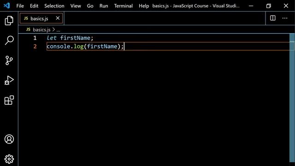Open the Manage gear menu
The width and height of the screenshot is (295, 166).
click(x=9, y=159)
